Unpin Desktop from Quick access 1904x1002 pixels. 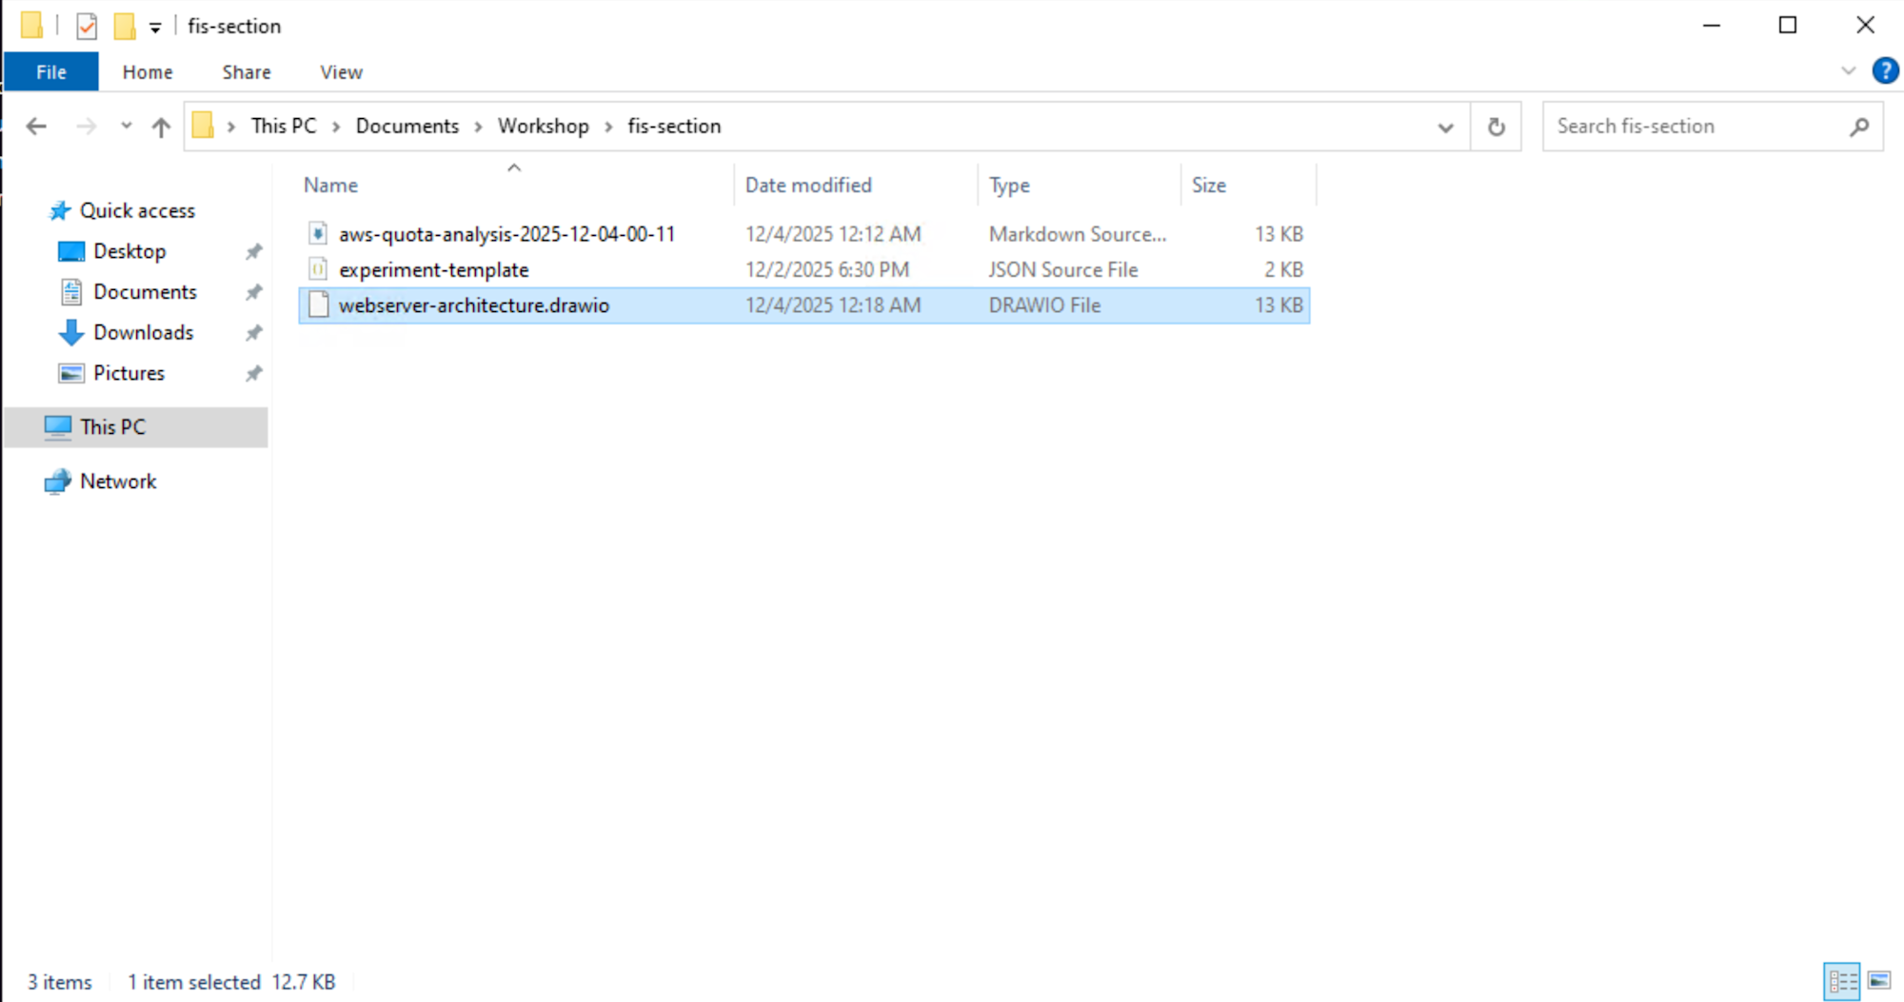pyautogui.click(x=253, y=250)
